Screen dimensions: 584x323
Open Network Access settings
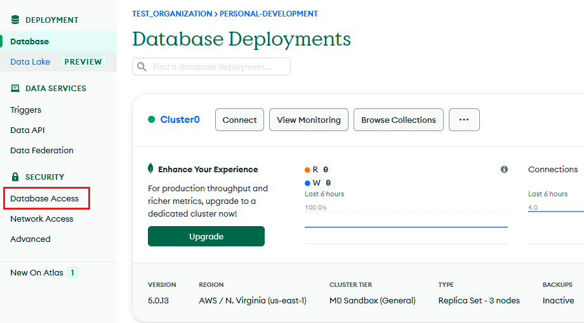pos(42,219)
